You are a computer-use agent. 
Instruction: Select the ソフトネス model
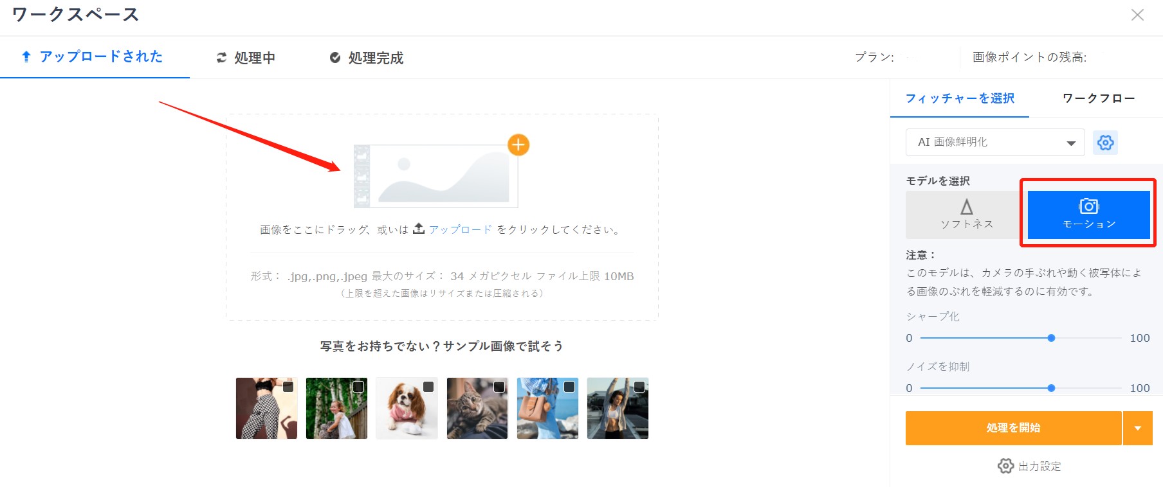click(x=966, y=215)
